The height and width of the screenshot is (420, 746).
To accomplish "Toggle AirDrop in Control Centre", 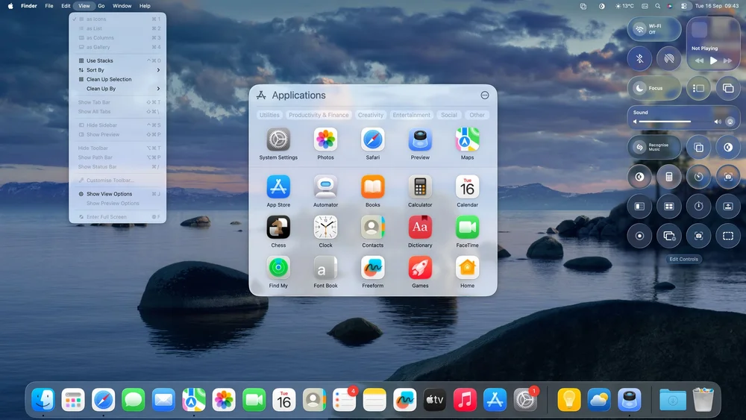I will tap(669, 58).
